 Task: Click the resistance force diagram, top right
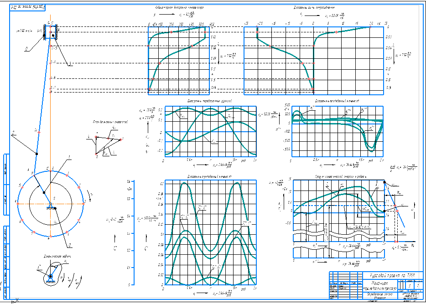(314, 61)
